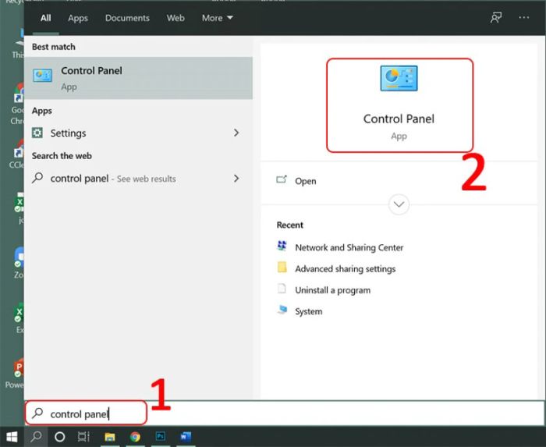Viewport: 546px width, 447px height.
Task: Select the All search tab
Action: click(x=45, y=18)
